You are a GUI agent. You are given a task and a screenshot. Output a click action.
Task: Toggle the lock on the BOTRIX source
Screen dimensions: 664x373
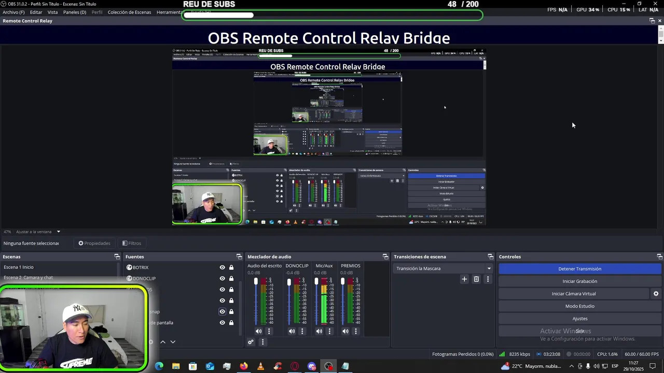[x=231, y=267]
